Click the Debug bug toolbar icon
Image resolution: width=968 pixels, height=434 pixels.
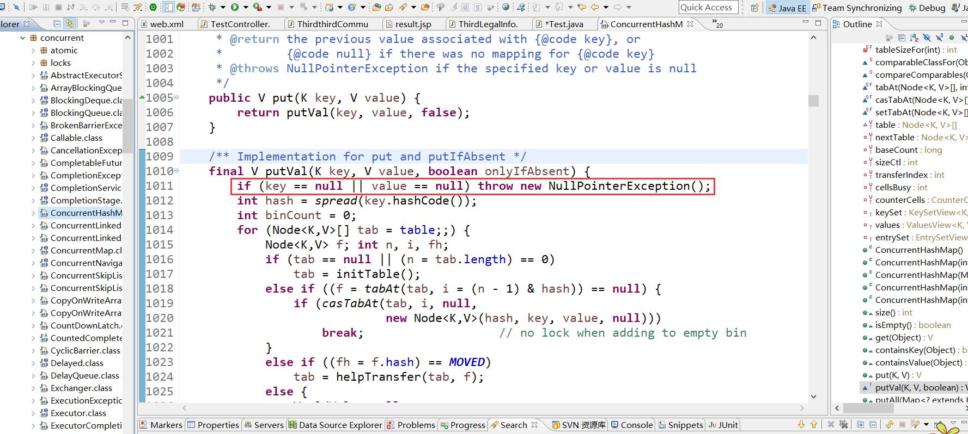[x=211, y=7]
